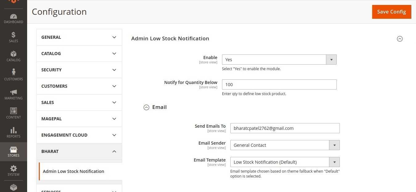The height and width of the screenshot is (192, 416).
Task: Expand the GENERAL config tab
Action: click(79, 37)
